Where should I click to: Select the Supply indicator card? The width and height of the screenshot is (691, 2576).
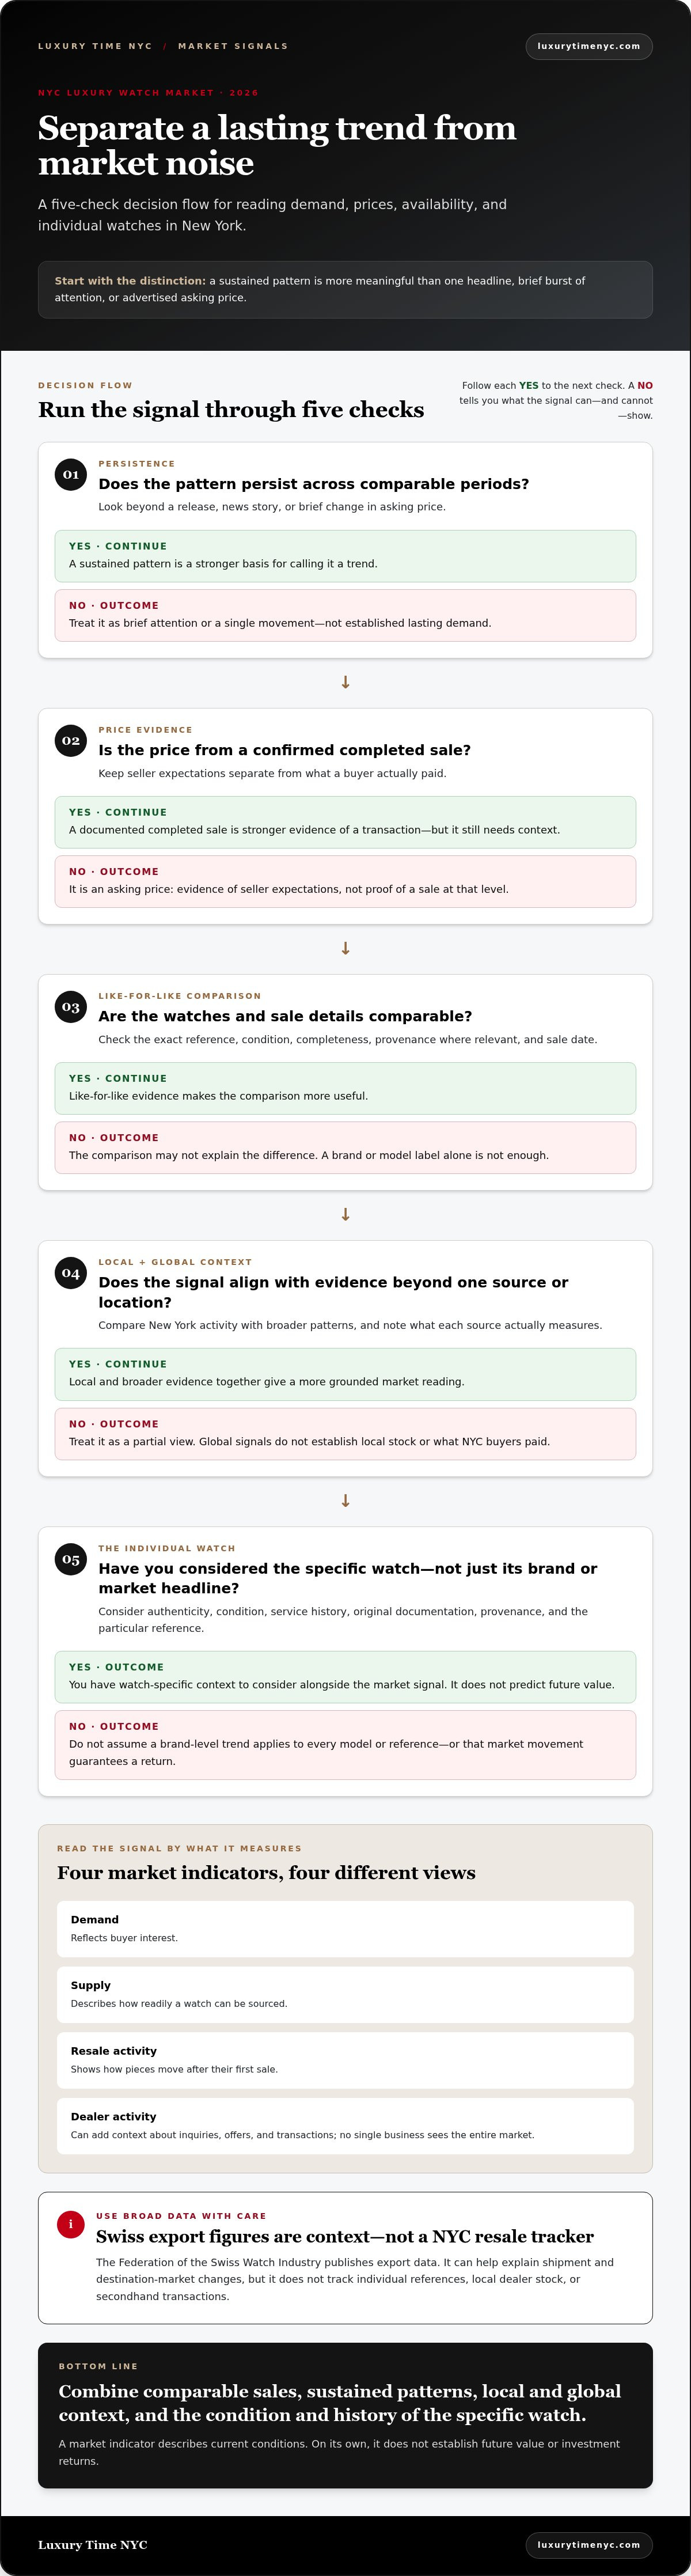345,1994
